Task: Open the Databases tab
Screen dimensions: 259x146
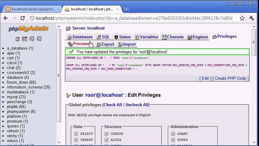Action: point(80,37)
